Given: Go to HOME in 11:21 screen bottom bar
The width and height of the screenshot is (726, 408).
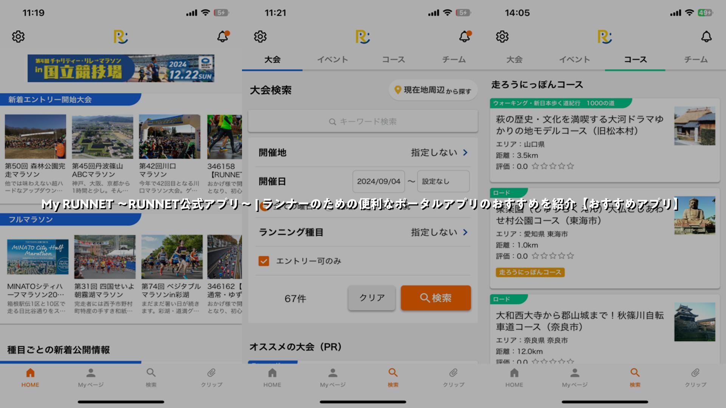Looking at the screenshot, I should (x=272, y=377).
